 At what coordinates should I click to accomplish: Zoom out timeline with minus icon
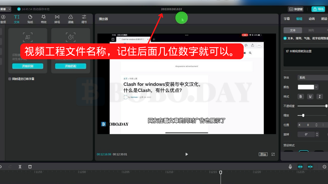pos(324,167)
